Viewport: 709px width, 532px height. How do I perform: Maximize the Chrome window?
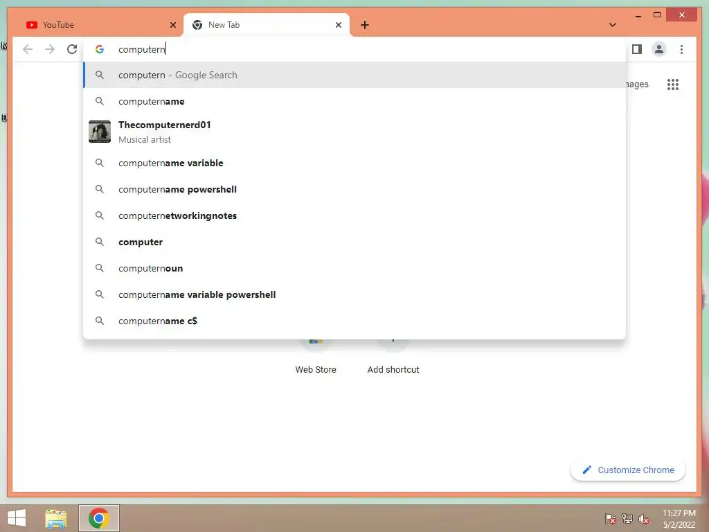[657, 15]
